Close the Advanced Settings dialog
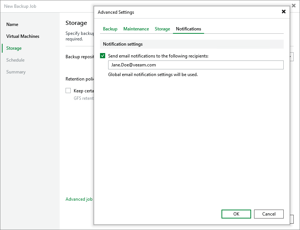Viewport: 300px width, 230px height. (284, 12)
